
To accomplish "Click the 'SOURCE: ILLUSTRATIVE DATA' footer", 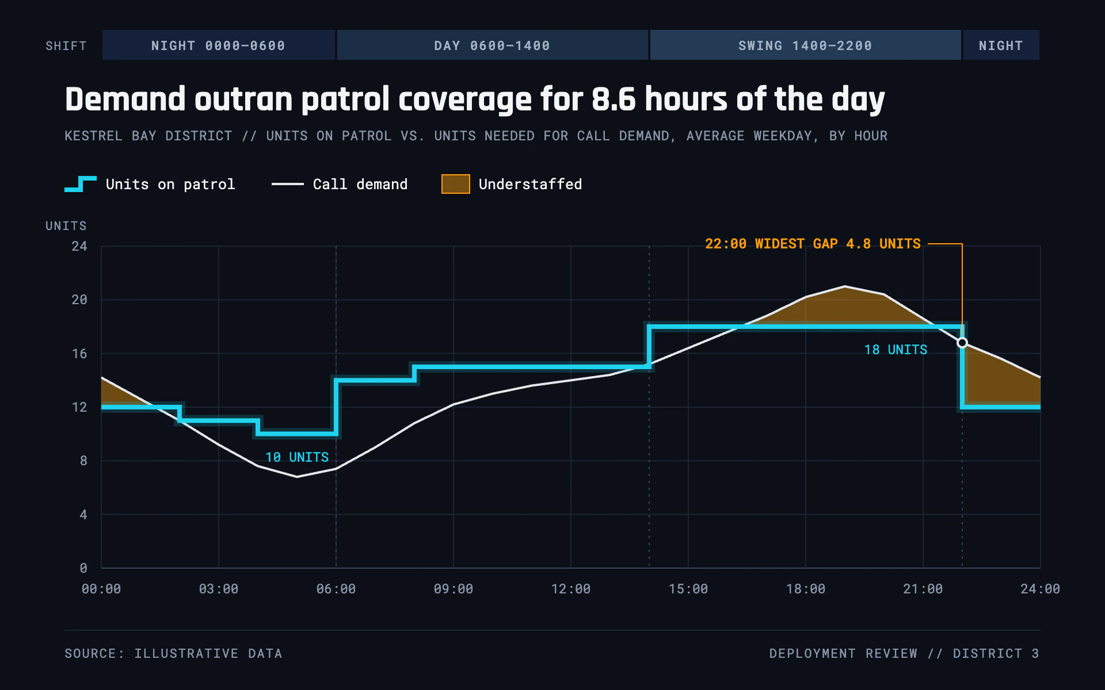I will [173, 653].
